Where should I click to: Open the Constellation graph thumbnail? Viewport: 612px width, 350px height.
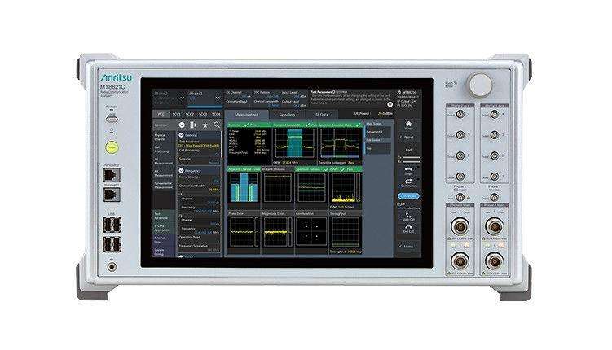coord(310,230)
